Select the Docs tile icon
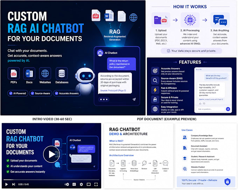Image resolution: width=238 pixels, height=190 pixels. pyautogui.click(x=29, y=73)
